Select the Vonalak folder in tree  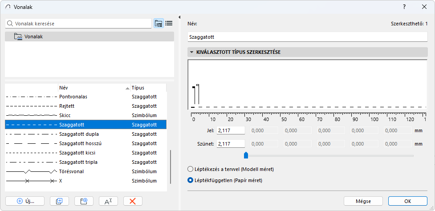[x=89, y=37]
